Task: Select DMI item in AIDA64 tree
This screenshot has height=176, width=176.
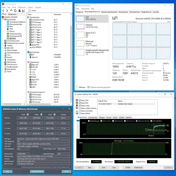Action: click(10, 27)
